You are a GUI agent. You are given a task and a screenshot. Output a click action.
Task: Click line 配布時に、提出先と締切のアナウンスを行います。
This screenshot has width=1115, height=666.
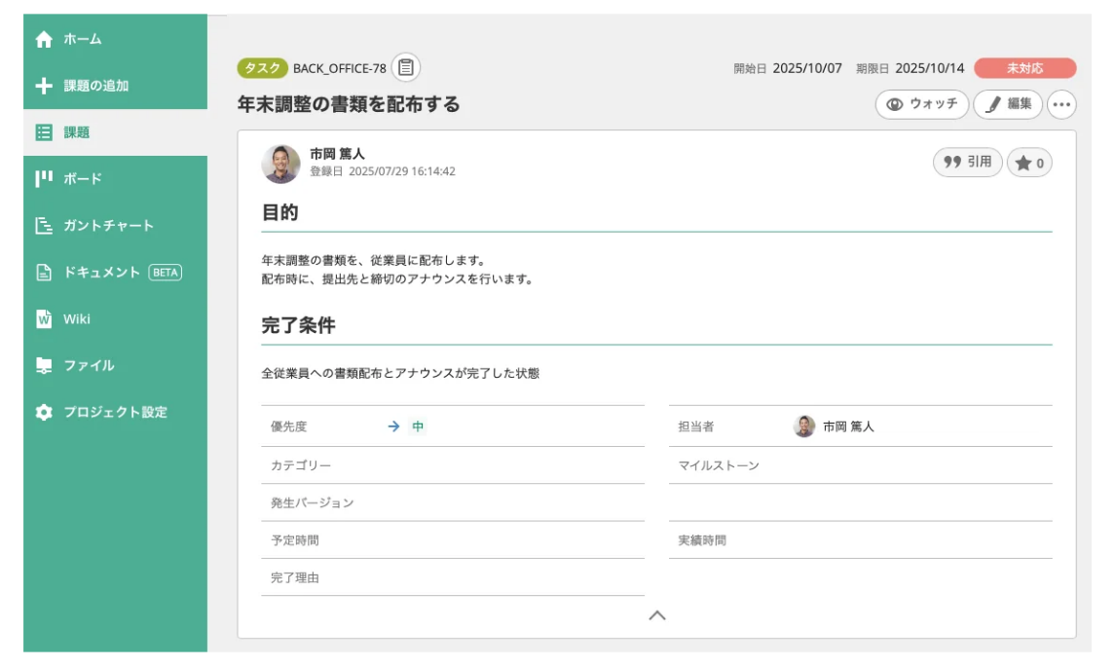point(397,278)
